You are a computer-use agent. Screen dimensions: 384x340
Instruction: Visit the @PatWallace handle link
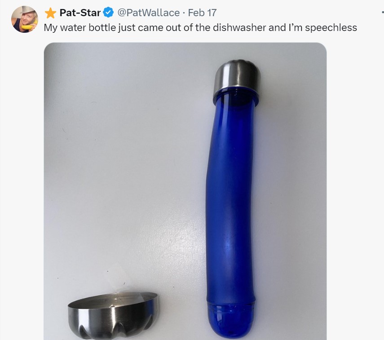pyautogui.click(x=149, y=13)
